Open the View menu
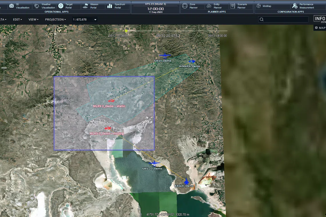Viewport: 326px width, 217px height. [33, 20]
